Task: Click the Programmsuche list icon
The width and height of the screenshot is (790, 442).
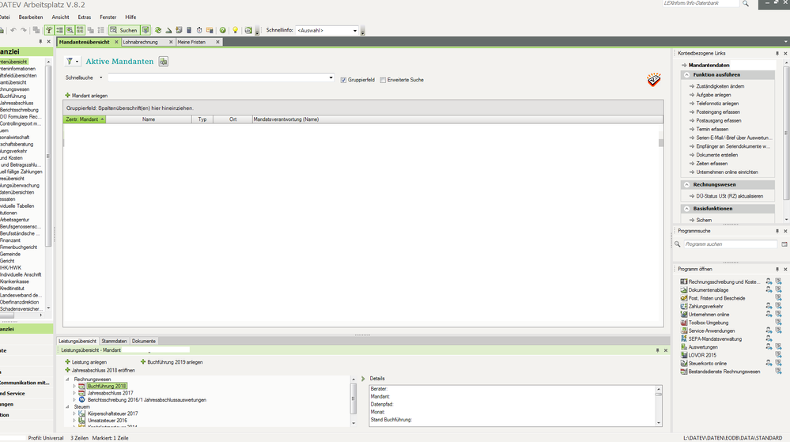Action: pyautogui.click(x=784, y=244)
